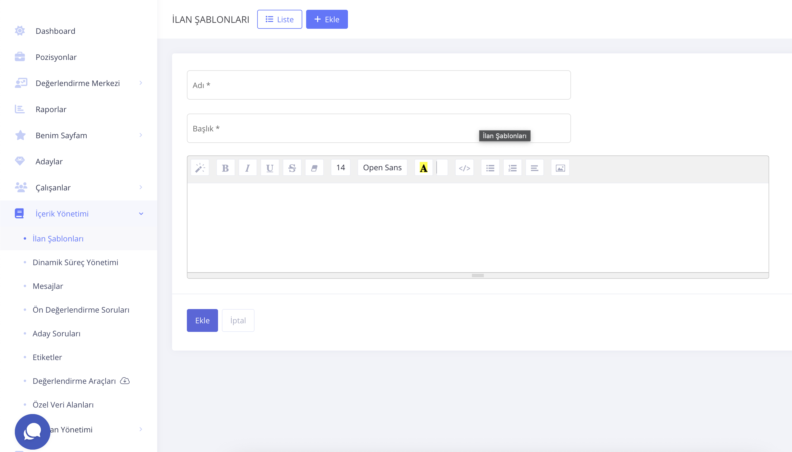Insert an unordered bullet list
This screenshot has height=452, width=792.
[490, 168]
